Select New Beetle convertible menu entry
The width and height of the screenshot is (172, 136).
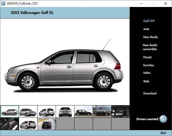pos(150,47)
